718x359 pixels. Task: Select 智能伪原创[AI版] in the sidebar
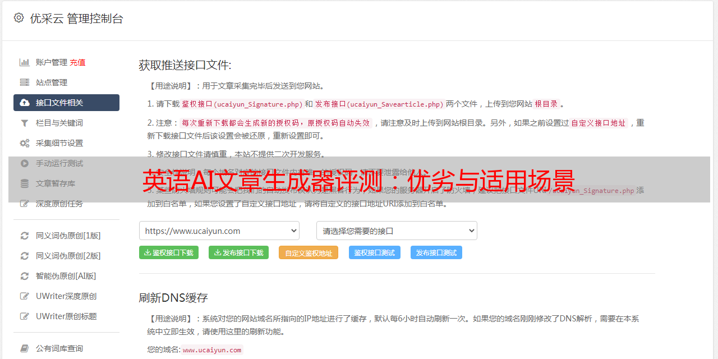pos(66,276)
